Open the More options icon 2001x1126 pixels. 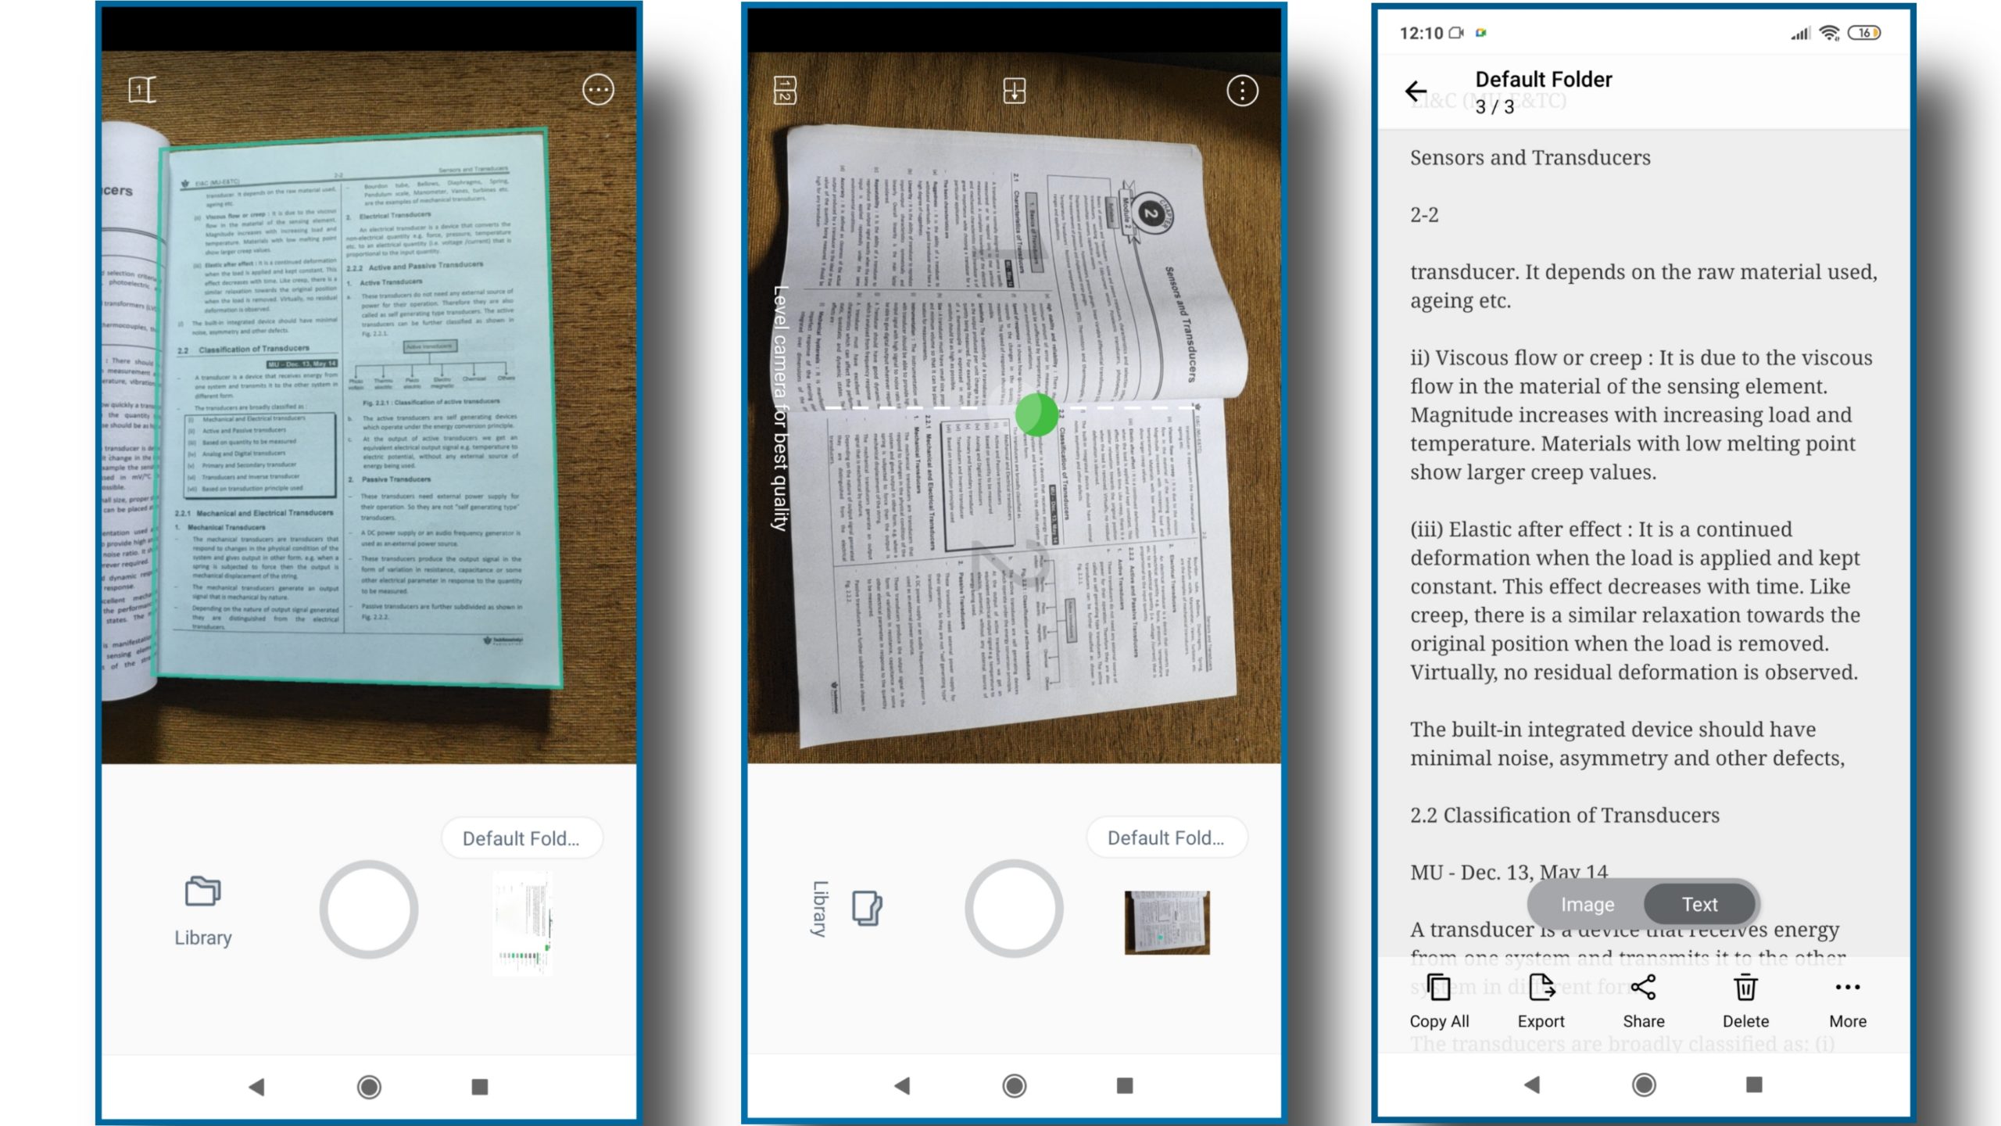[1847, 988]
